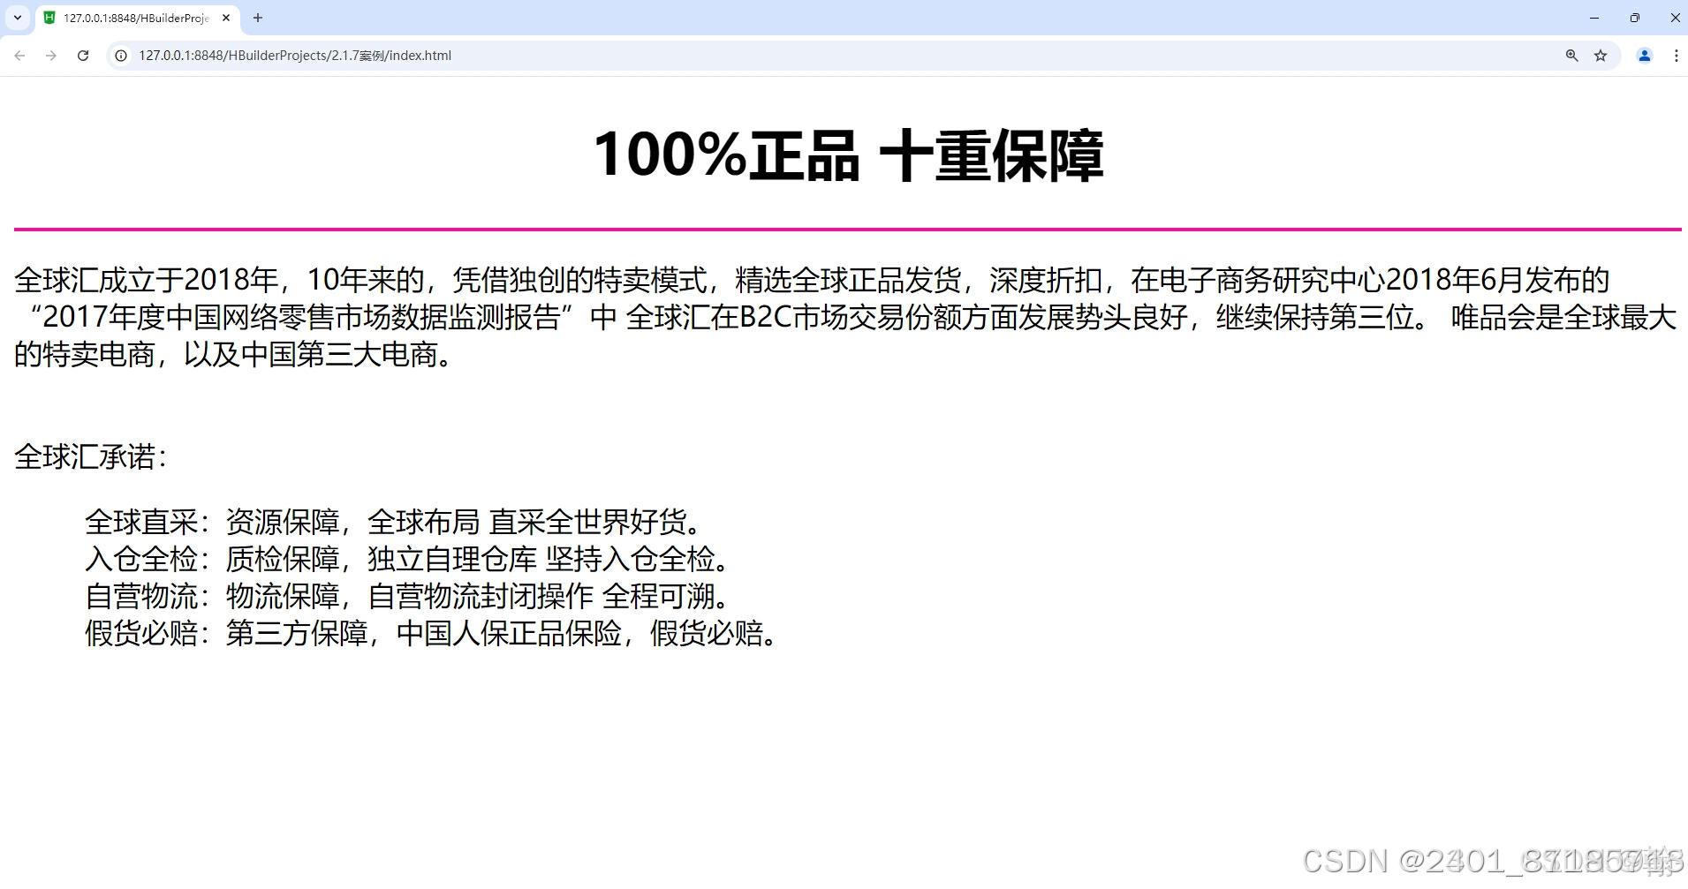Bookmark this page with the star

(1601, 56)
